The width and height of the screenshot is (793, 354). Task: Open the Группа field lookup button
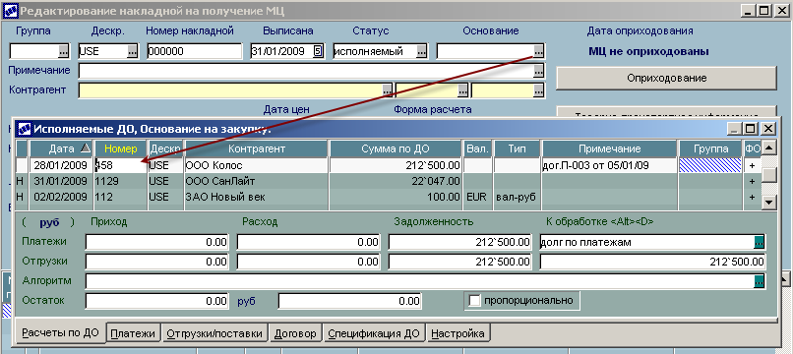click(x=63, y=51)
